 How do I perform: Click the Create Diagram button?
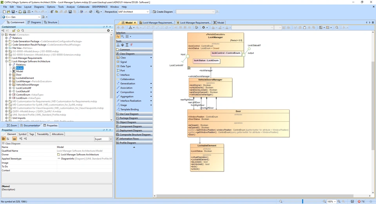coord(163,12)
